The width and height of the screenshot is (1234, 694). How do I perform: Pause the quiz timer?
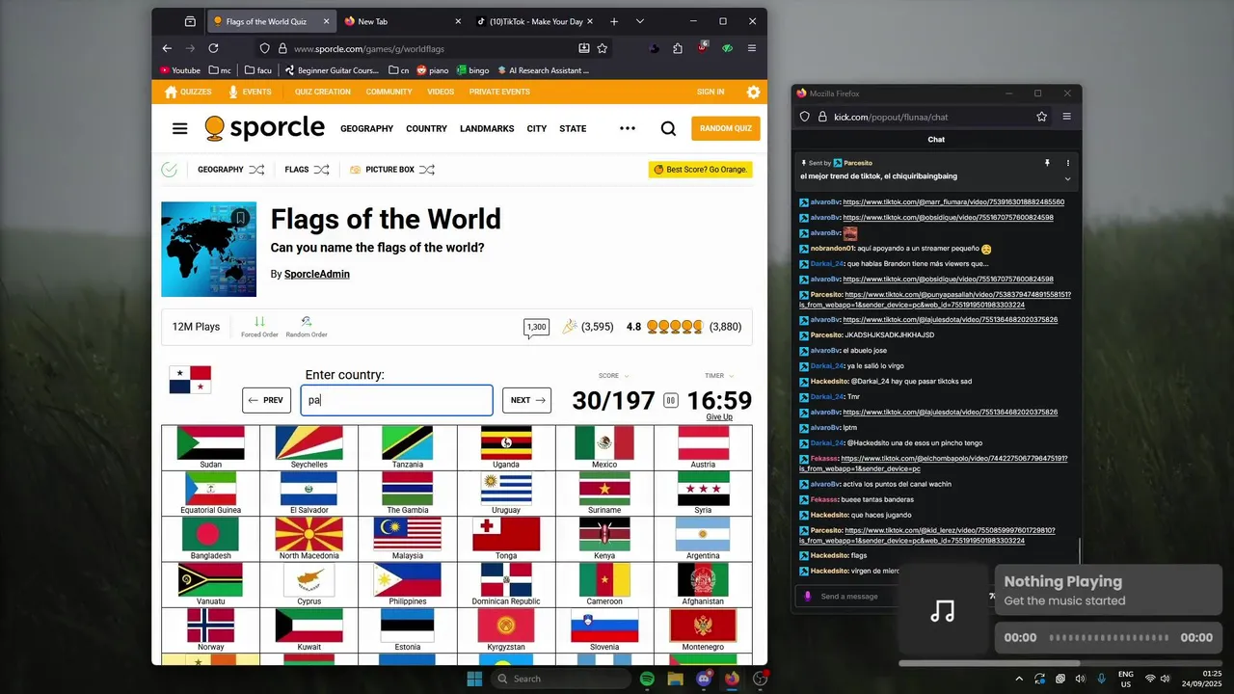click(x=671, y=400)
